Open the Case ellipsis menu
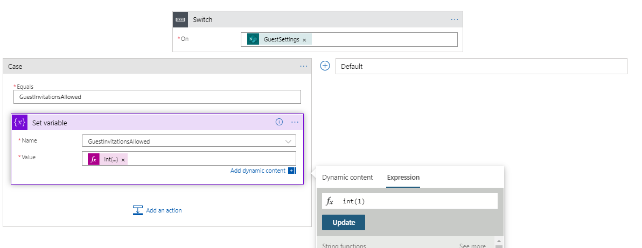The image size is (642, 248). tap(303, 66)
